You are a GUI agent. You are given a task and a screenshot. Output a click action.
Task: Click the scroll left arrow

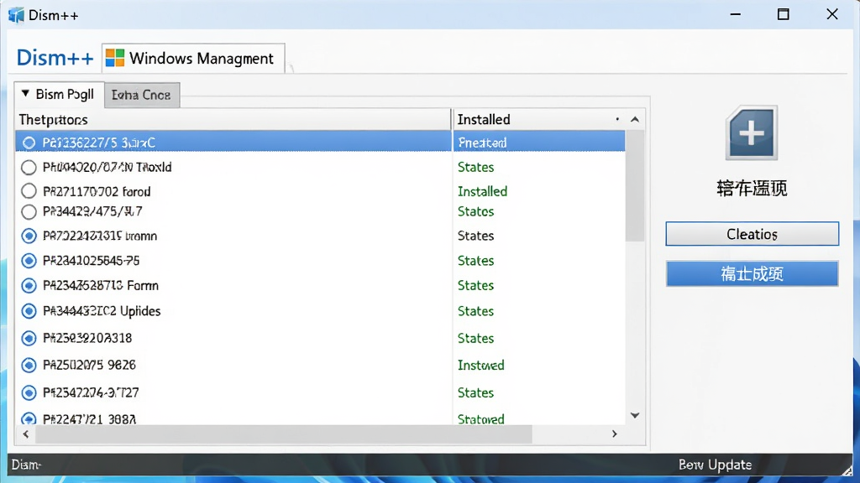[26, 434]
